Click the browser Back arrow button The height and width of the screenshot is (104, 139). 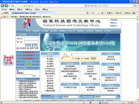pos(2,6)
